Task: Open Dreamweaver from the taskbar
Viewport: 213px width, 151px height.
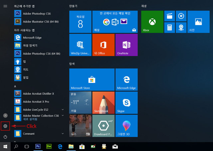Action: (49, 147)
